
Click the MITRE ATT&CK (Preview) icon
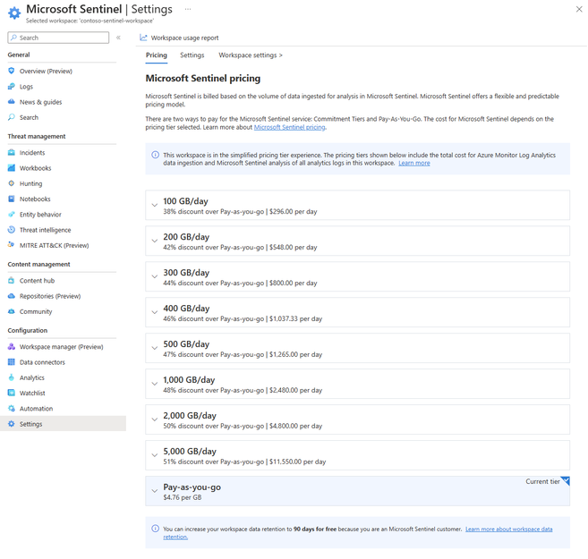[x=12, y=245]
